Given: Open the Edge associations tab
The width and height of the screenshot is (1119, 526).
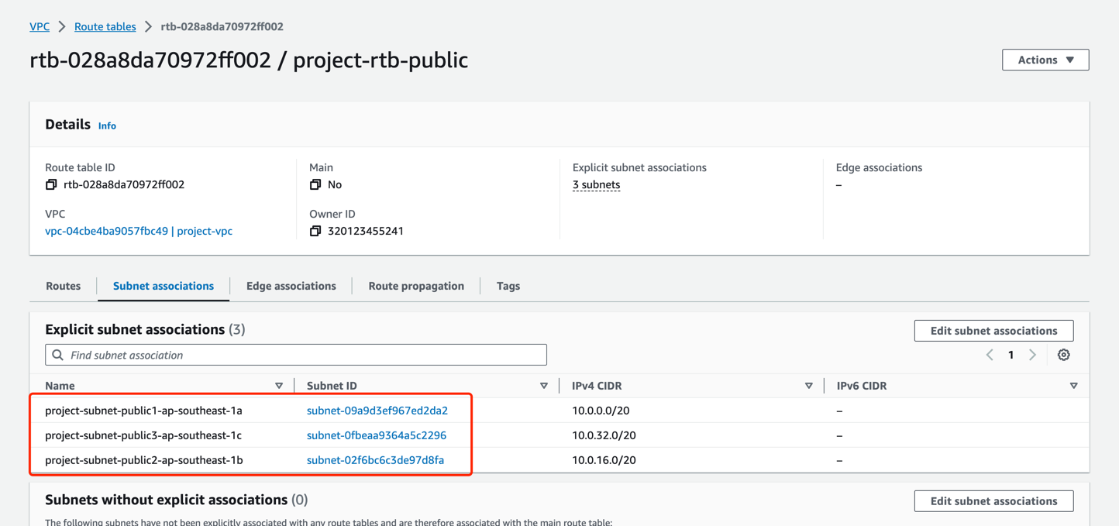Looking at the screenshot, I should point(291,286).
